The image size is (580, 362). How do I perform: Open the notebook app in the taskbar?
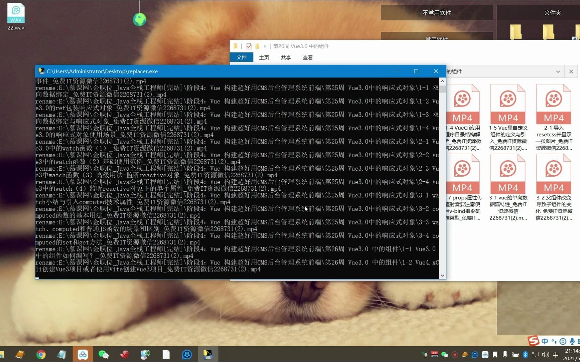click(20, 354)
